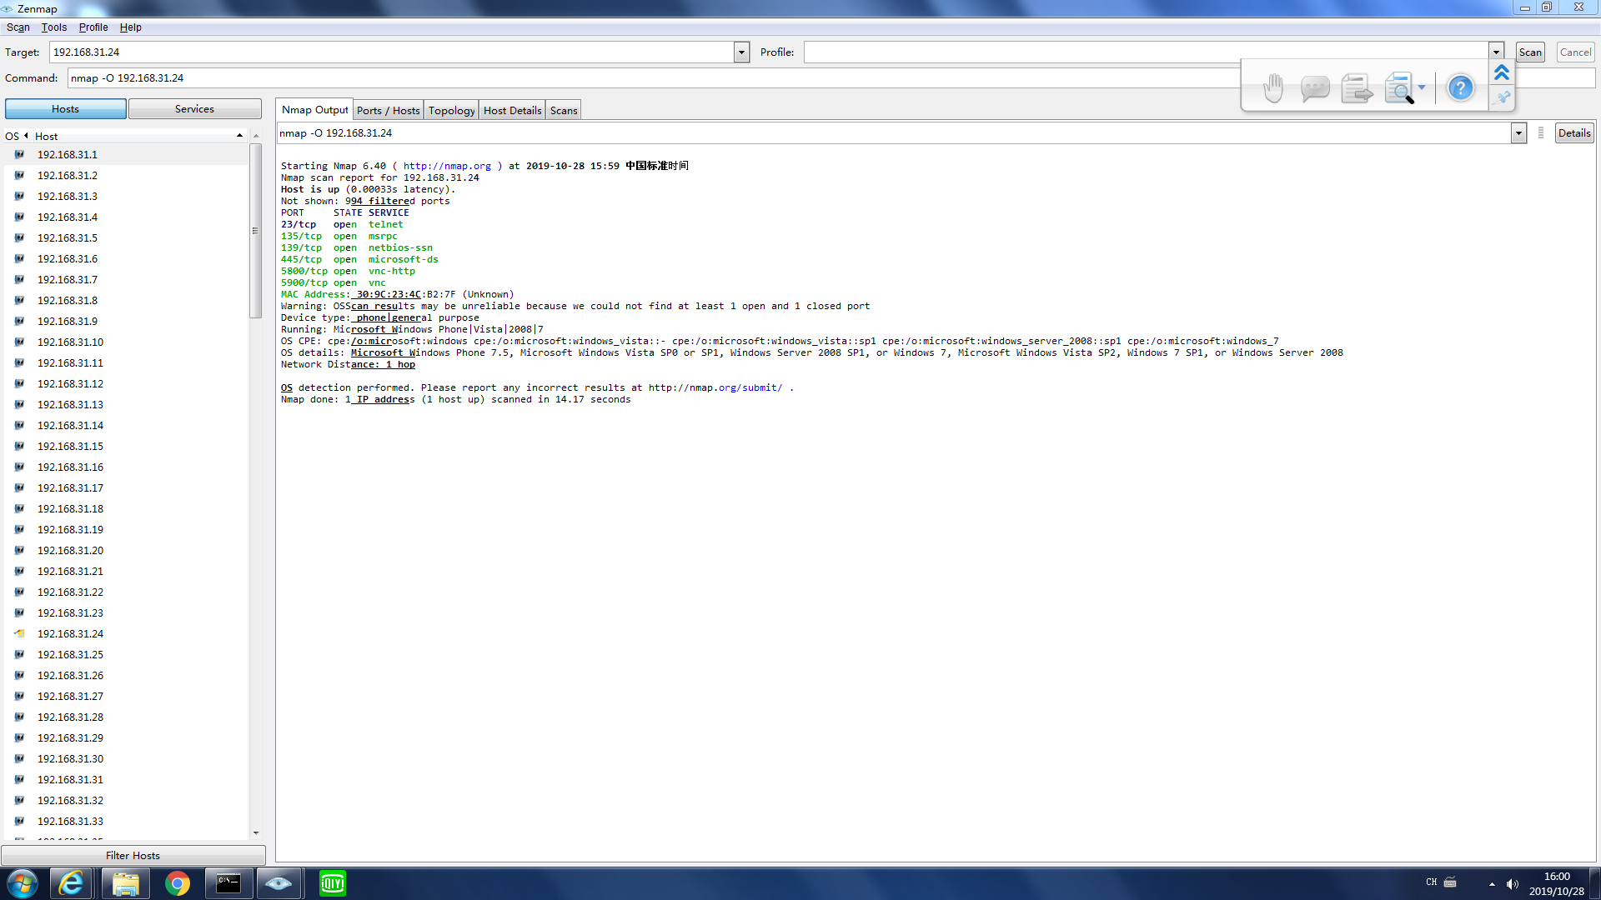The height and width of the screenshot is (900, 1601).
Task: Click OS icon beside host 192.168.31.24
Action: click(19, 633)
